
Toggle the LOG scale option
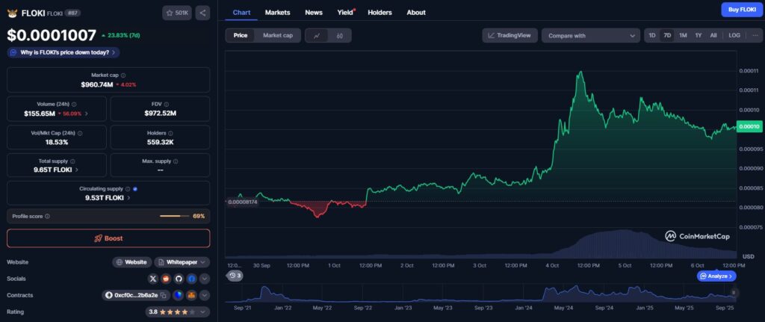(x=734, y=35)
